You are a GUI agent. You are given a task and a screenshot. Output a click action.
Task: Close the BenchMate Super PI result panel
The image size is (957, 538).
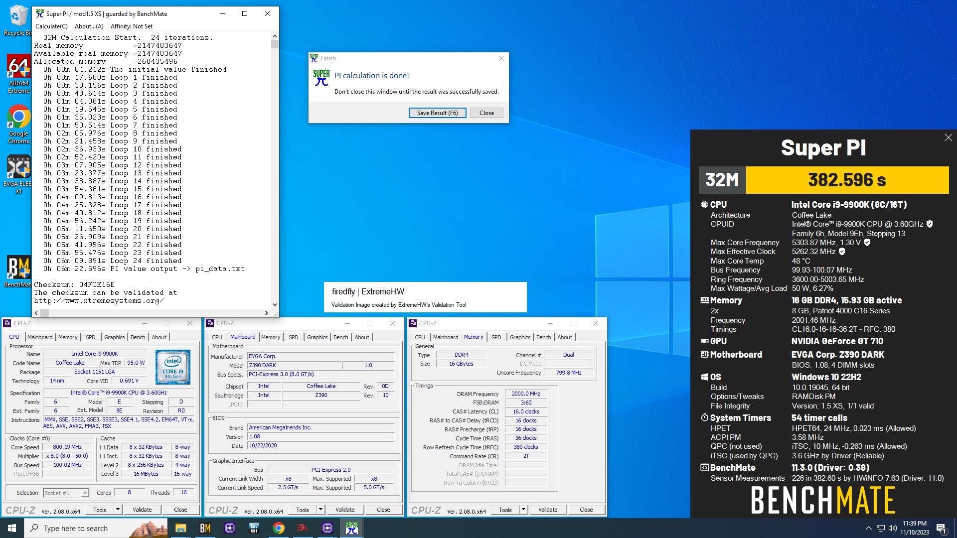point(948,137)
